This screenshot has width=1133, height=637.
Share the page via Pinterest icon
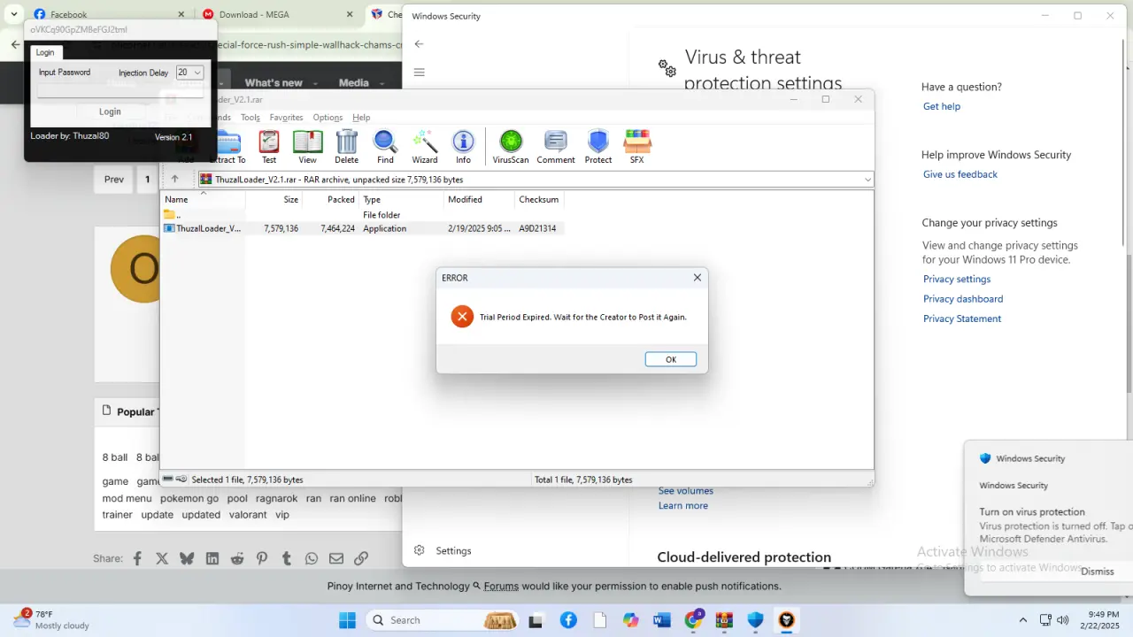(x=262, y=558)
